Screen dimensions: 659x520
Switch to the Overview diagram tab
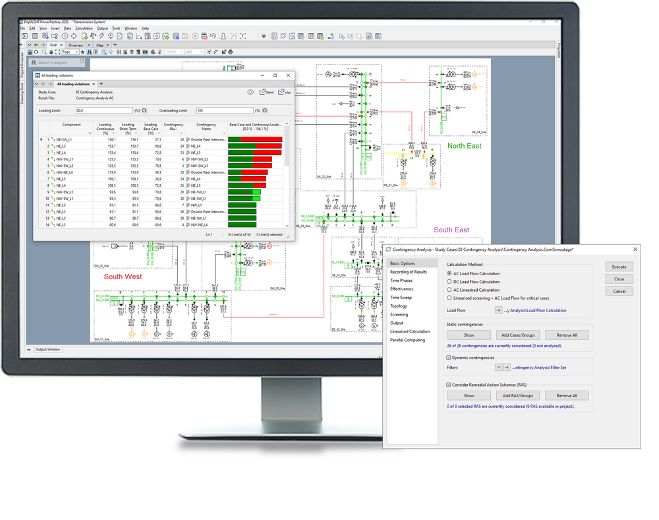(76, 45)
